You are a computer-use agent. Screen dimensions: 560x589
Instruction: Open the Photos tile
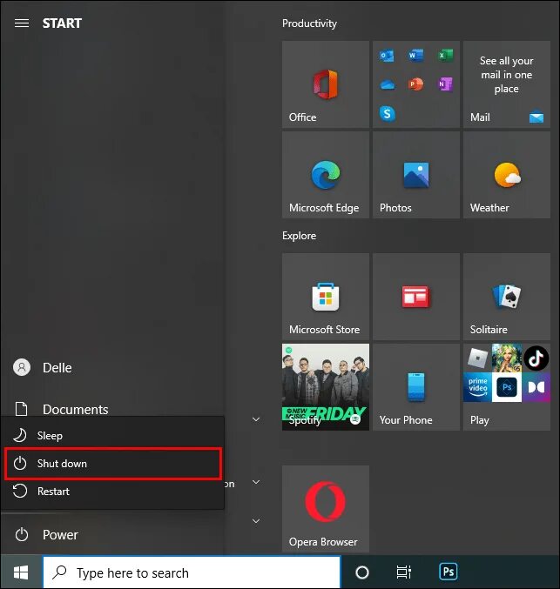[416, 175]
